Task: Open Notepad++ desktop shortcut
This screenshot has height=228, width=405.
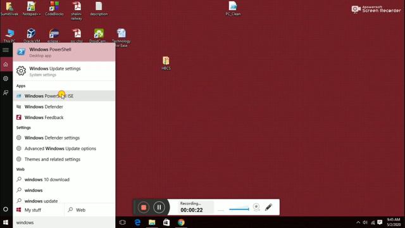Action: click(32, 8)
